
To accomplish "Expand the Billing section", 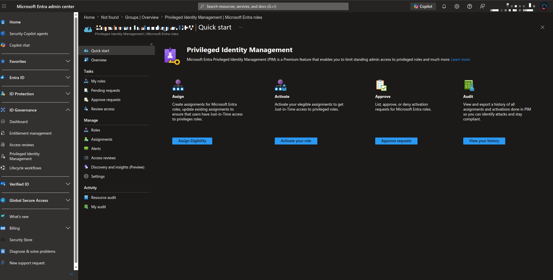I will pyautogui.click(x=68, y=228).
